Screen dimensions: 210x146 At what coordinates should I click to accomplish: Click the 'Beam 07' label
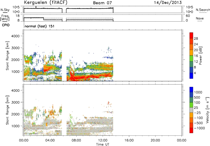tap(102, 3)
